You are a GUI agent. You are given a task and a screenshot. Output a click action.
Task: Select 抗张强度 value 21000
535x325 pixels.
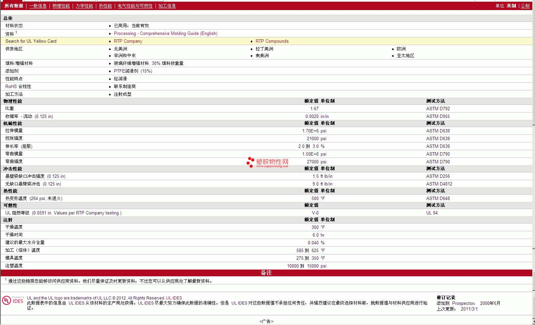313,139
